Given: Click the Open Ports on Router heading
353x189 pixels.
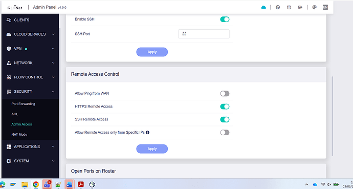Looking at the screenshot, I should click(94, 171).
